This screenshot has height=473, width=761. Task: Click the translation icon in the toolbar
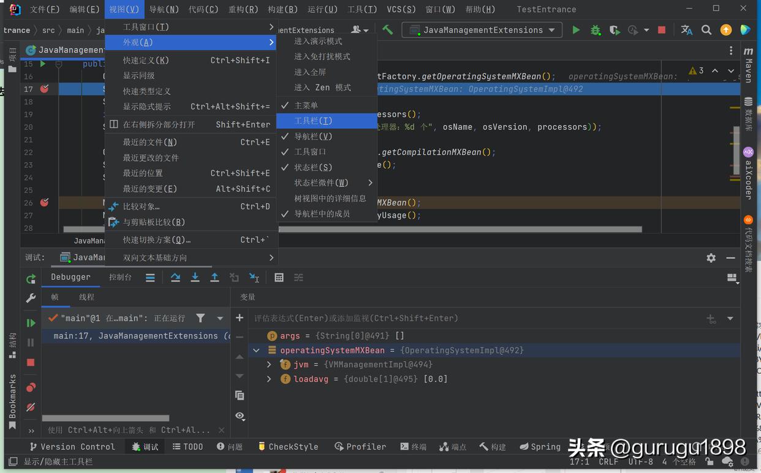(x=686, y=29)
